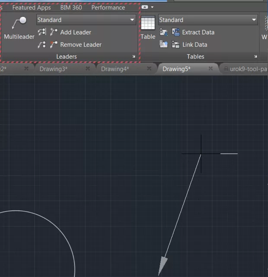Viewport: 268px width, 277px height.
Task: Click the Extract Data icon
Action: click(176, 32)
